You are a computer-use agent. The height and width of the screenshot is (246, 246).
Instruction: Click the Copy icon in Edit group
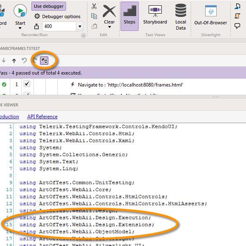[94, 16]
